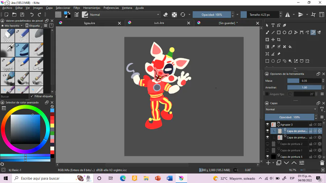Toggle the Filtrar etiqueta checkbox

pos(32,96)
